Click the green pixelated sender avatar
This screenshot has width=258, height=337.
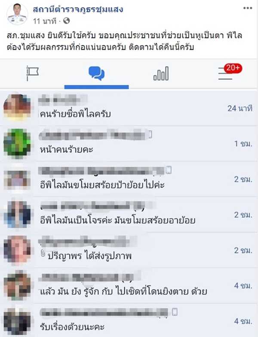(17, 142)
